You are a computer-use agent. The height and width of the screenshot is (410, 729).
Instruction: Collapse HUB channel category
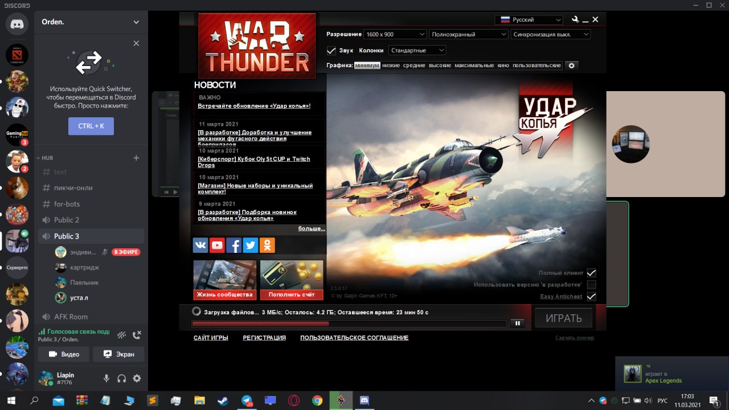(47, 158)
